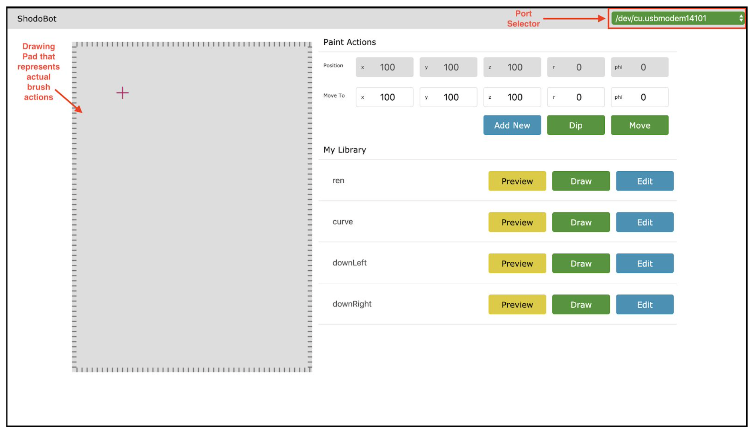The height and width of the screenshot is (433, 754).
Task: Click the Add New button
Action: (512, 125)
